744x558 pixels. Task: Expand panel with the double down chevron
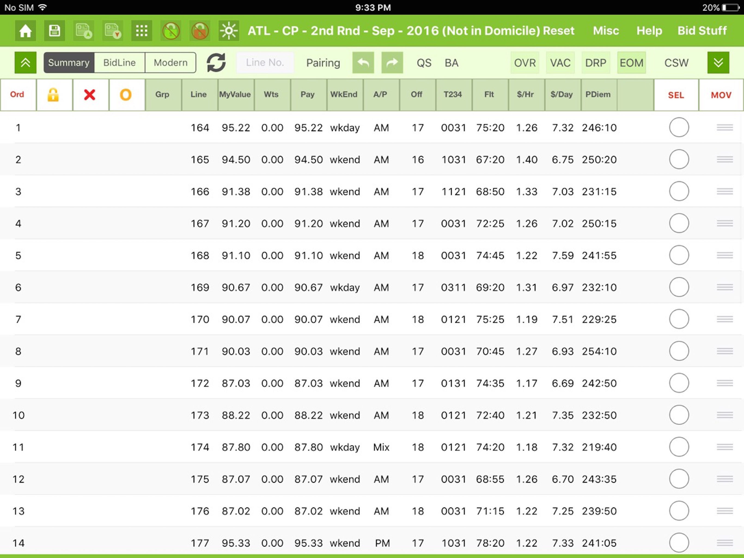point(718,63)
